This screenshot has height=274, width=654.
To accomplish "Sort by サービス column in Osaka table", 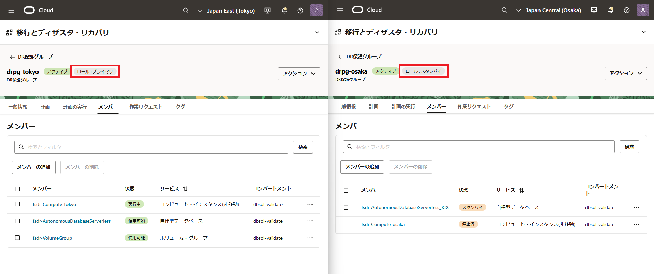I will [x=522, y=190].
